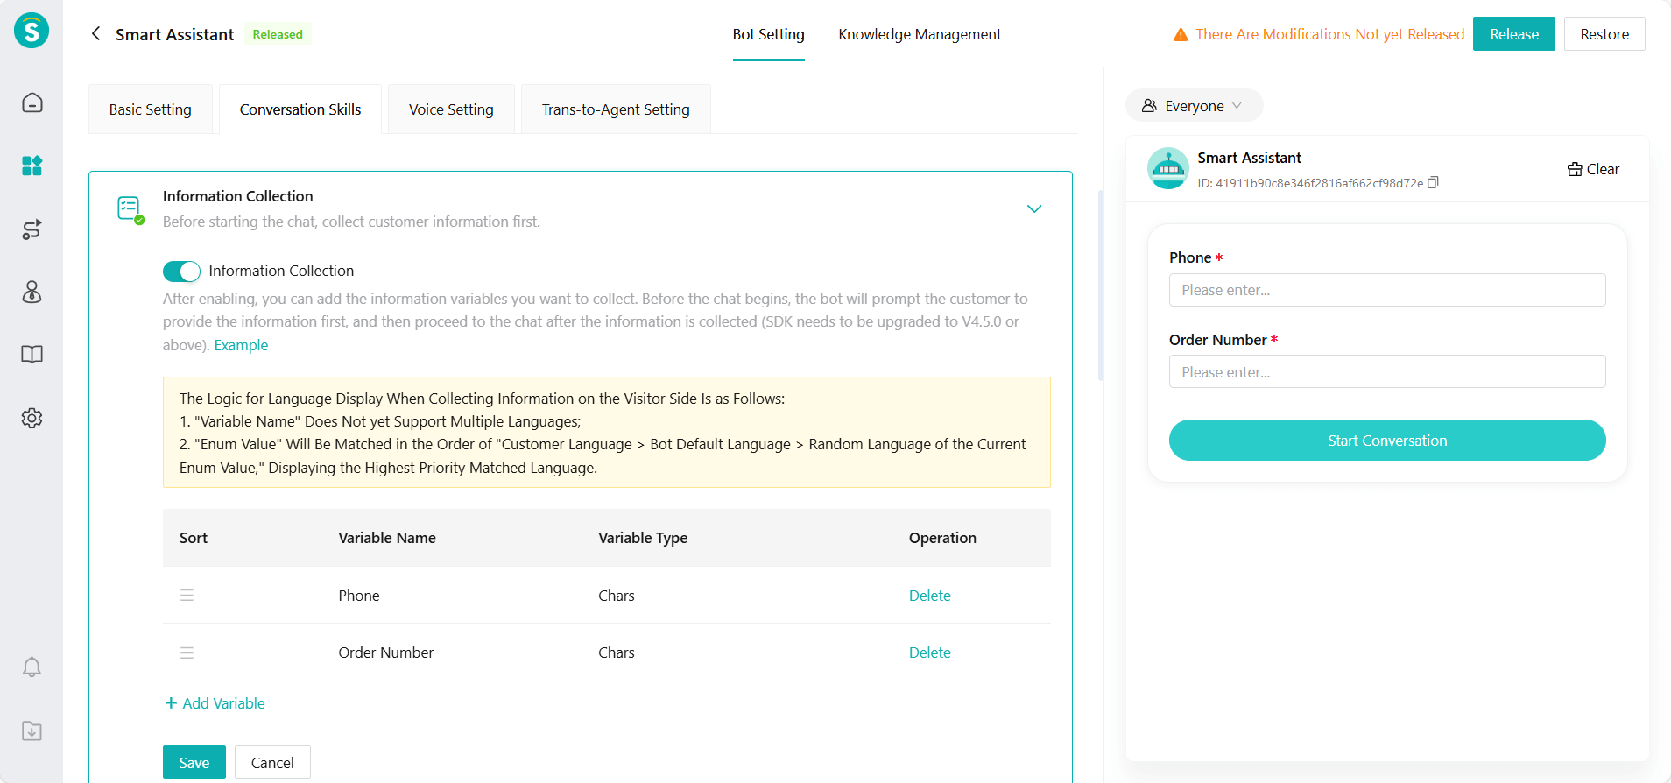Delete the Order Number variable
Viewport: 1671px width, 783px height.
coord(929,652)
